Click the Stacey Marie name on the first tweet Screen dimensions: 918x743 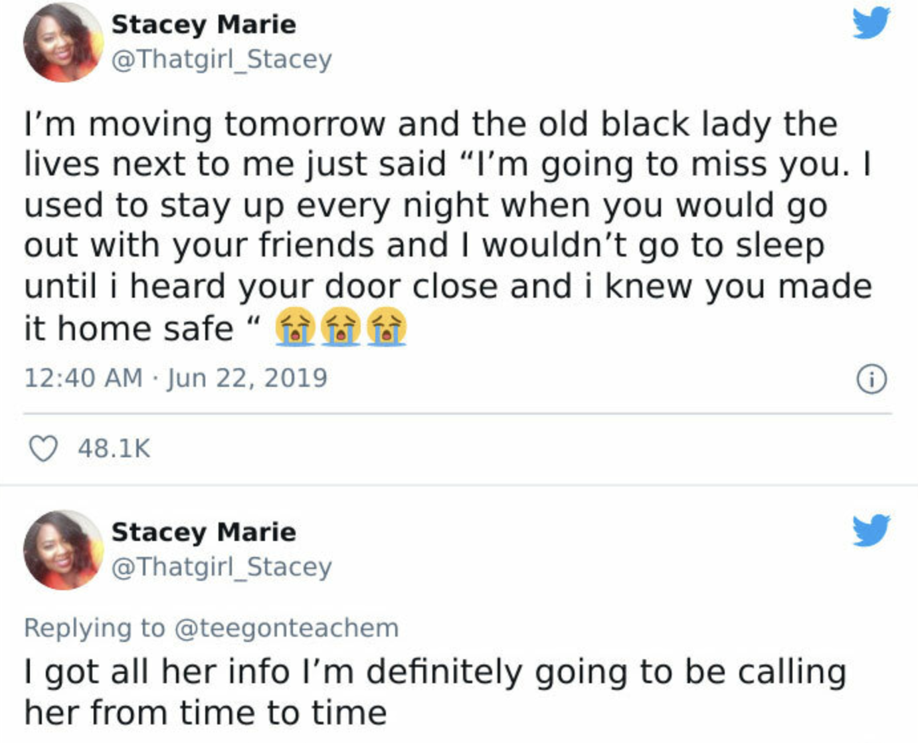(x=203, y=25)
